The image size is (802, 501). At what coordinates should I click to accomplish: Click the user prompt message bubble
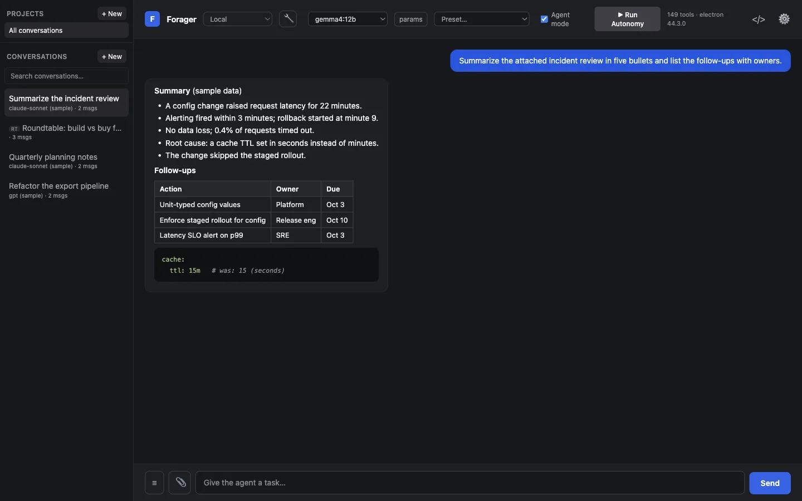tap(620, 61)
